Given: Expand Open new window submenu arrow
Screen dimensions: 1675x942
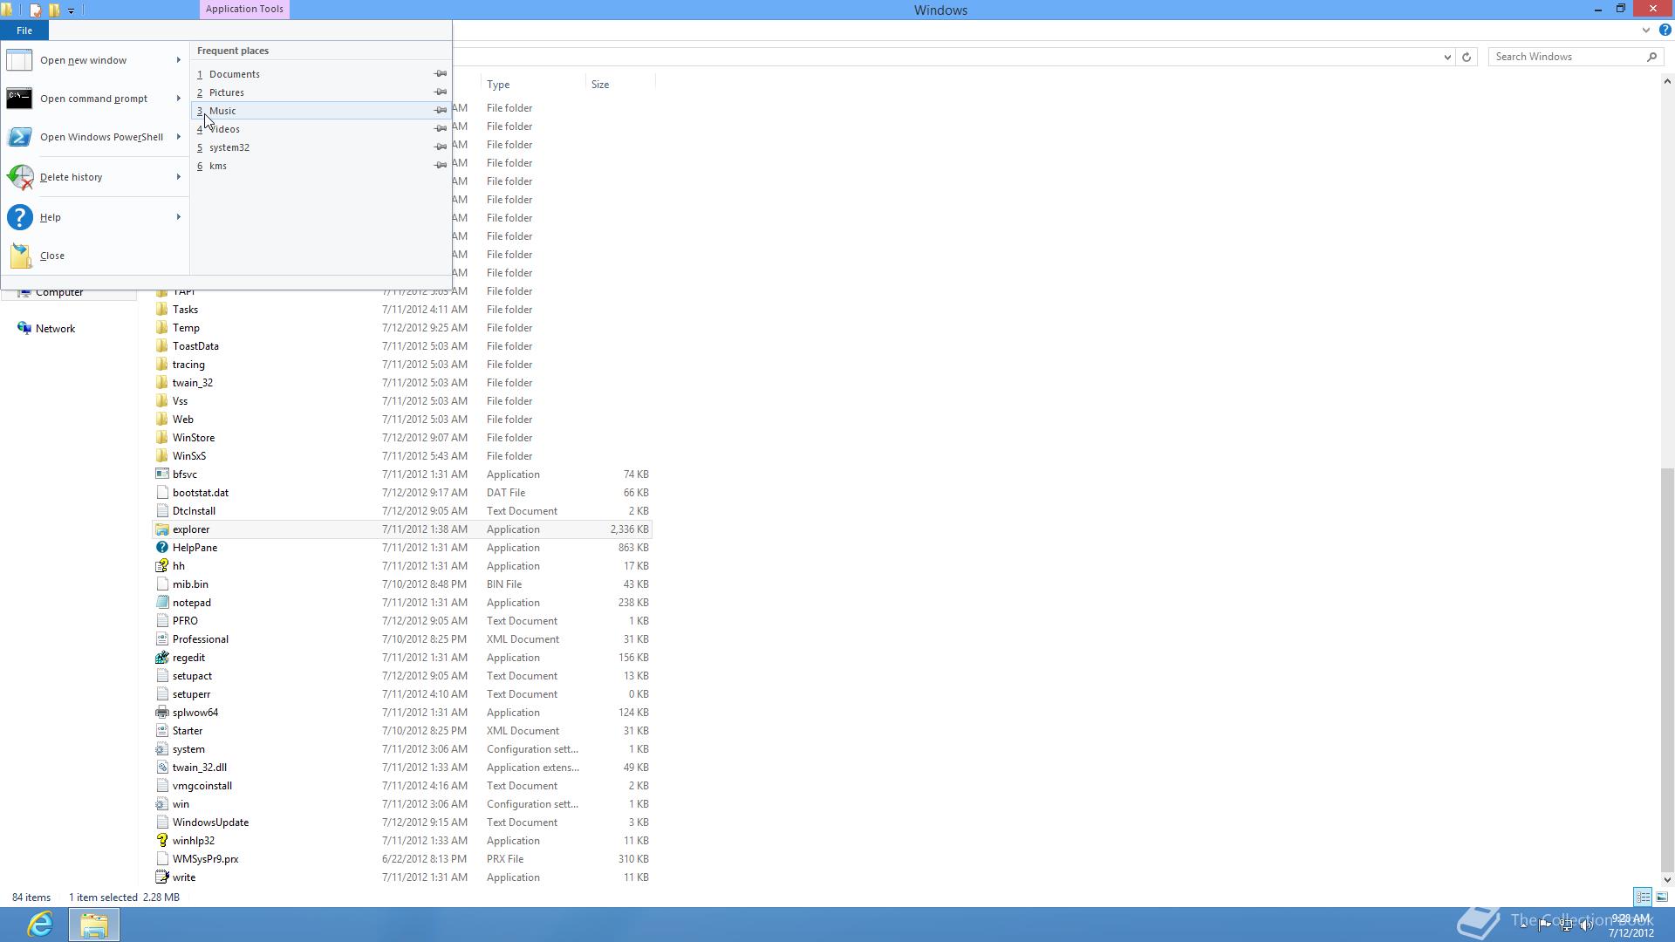Looking at the screenshot, I should click(179, 60).
